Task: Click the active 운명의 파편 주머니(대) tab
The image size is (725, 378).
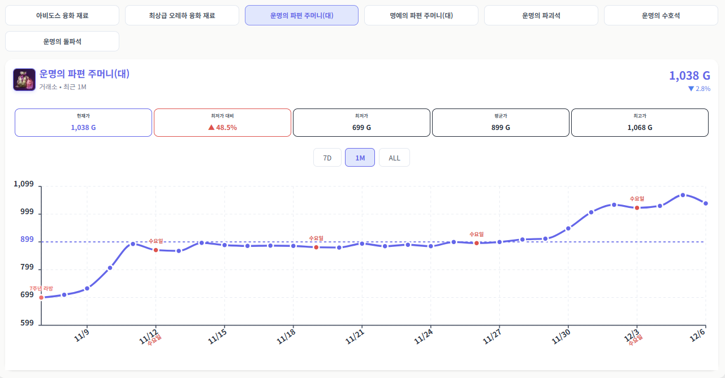Action: 301,15
